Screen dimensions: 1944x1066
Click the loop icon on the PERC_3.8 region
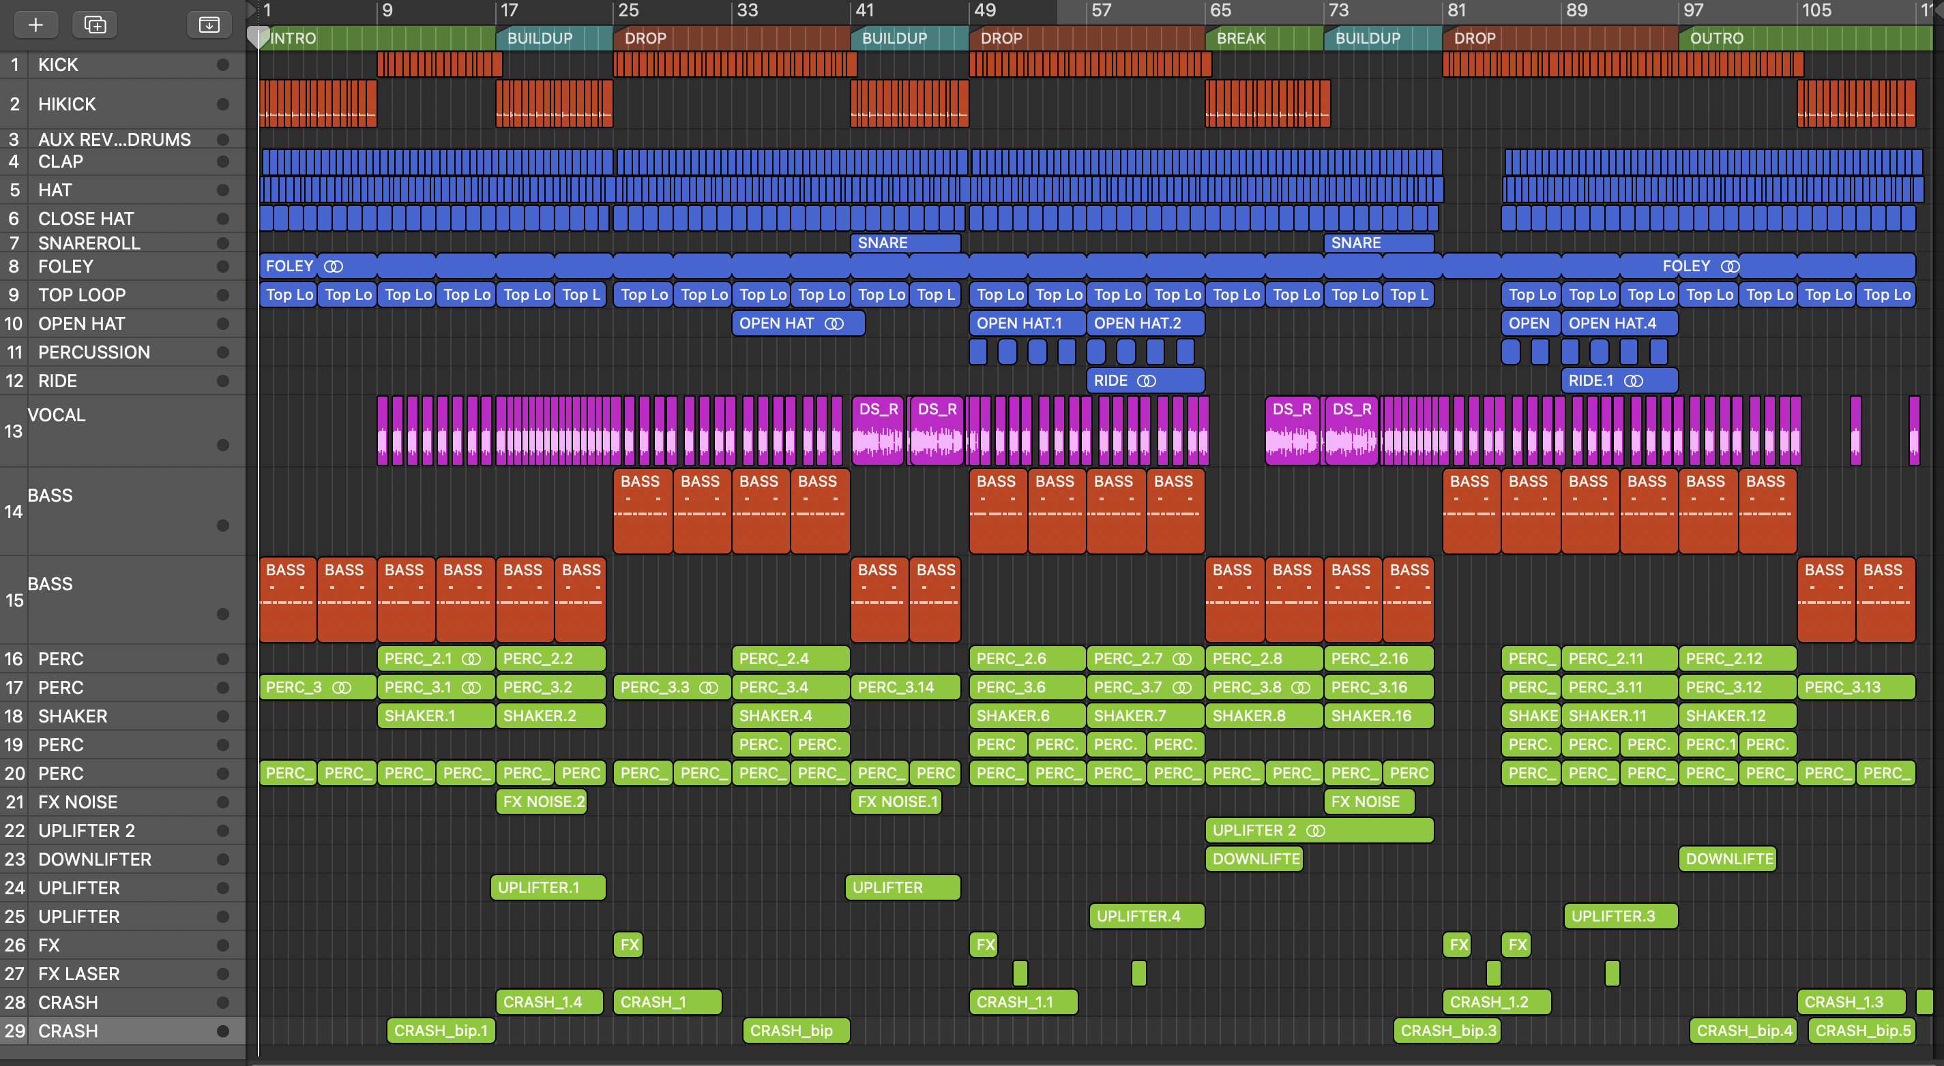pyautogui.click(x=1300, y=688)
